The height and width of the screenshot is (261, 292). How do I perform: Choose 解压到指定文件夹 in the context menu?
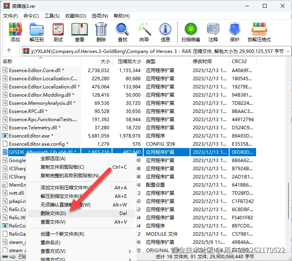click(x=81, y=196)
